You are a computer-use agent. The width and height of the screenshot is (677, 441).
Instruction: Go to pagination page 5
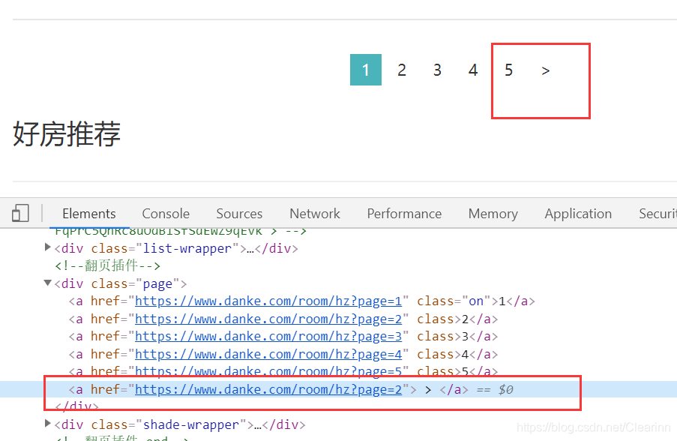click(x=509, y=70)
